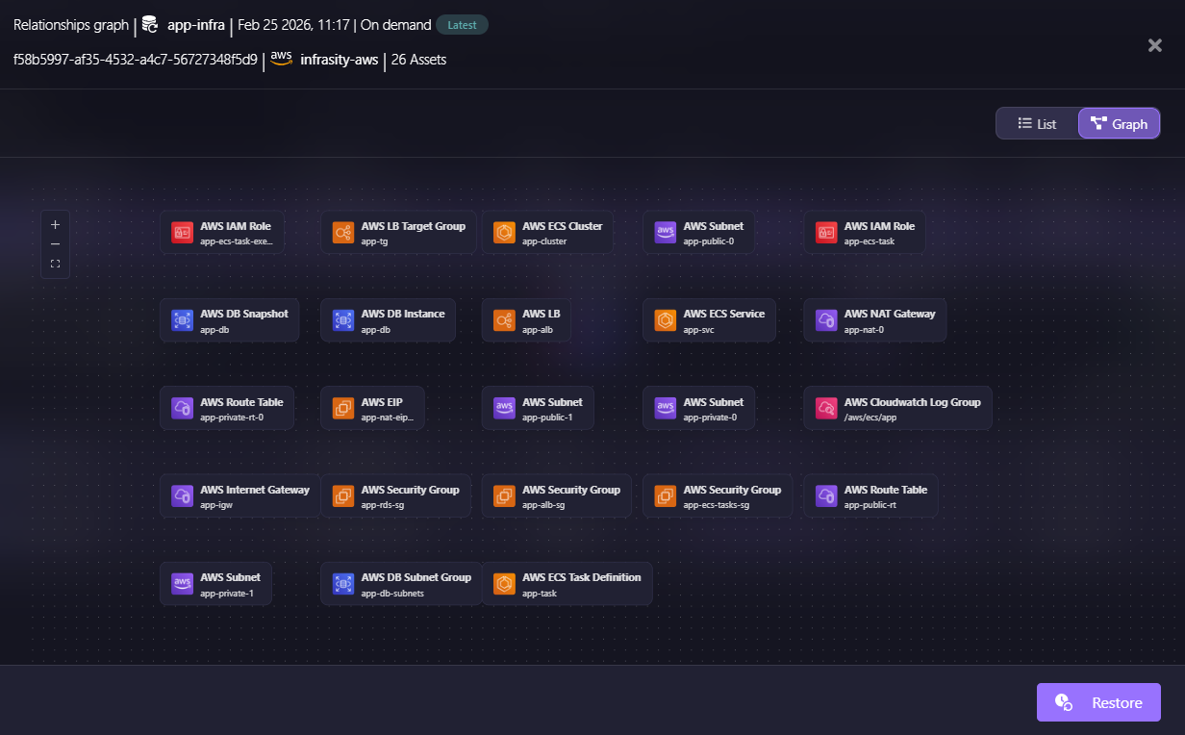This screenshot has height=735, width=1185.
Task: Click the Cloudwatch Log Group icon
Action: (826, 408)
